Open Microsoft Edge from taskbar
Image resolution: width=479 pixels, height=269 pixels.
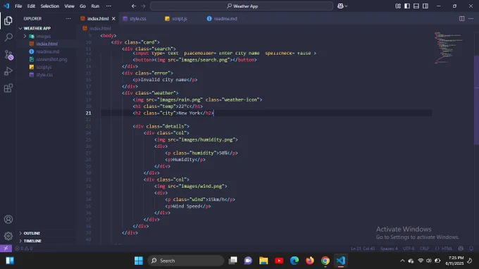click(294, 261)
